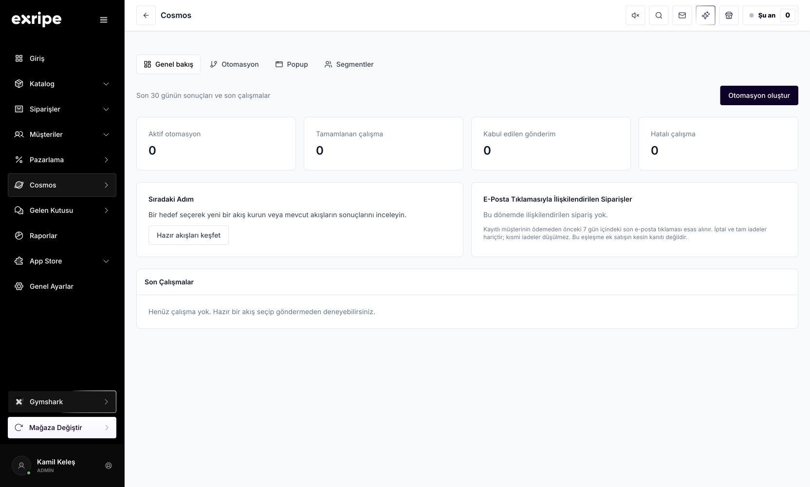
Task: Click the Şu an live visitors indicator
Action: [770, 16]
